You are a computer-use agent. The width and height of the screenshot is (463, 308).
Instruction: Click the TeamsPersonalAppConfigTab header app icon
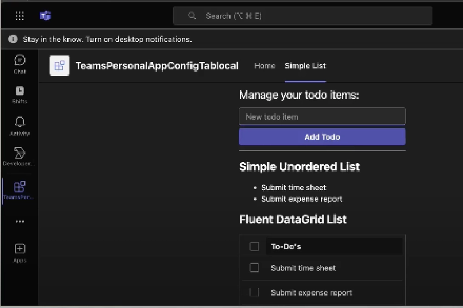pyautogui.click(x=59, y=66)
